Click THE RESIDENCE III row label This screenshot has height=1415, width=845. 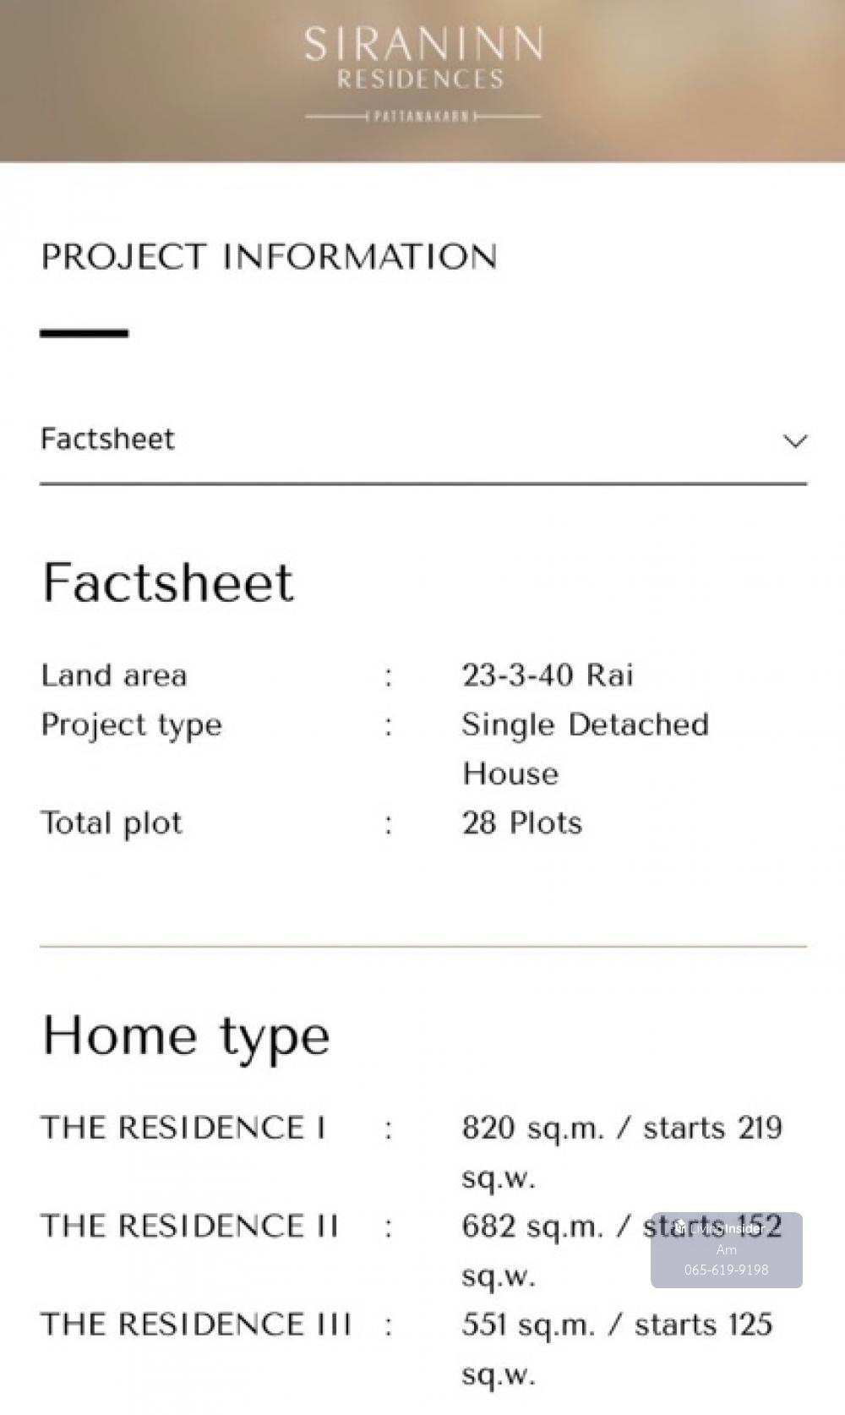[x=195, y=1325]
